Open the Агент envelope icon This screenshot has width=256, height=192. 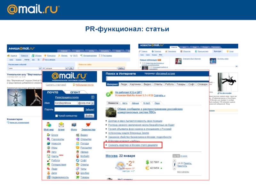point(61,125)
